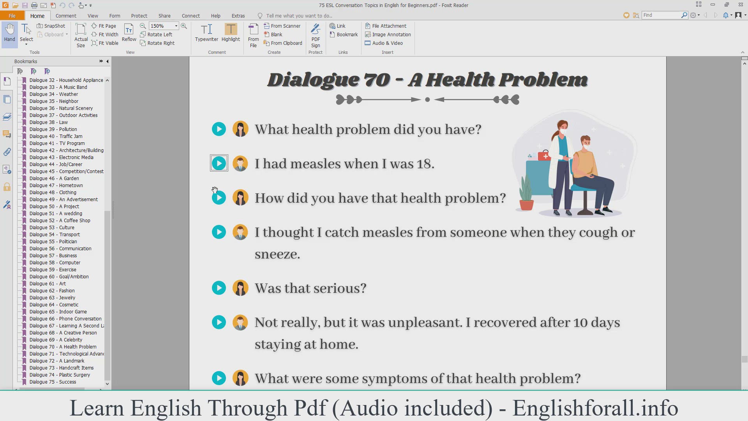This screenshot has height=421, width=748.
Task: Open the Layers panel icon in sidebar
Action: [x=7, y=117]
